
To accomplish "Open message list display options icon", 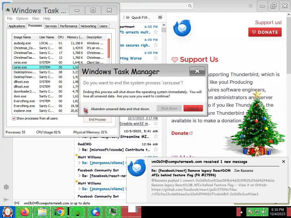I will point(160,17).
